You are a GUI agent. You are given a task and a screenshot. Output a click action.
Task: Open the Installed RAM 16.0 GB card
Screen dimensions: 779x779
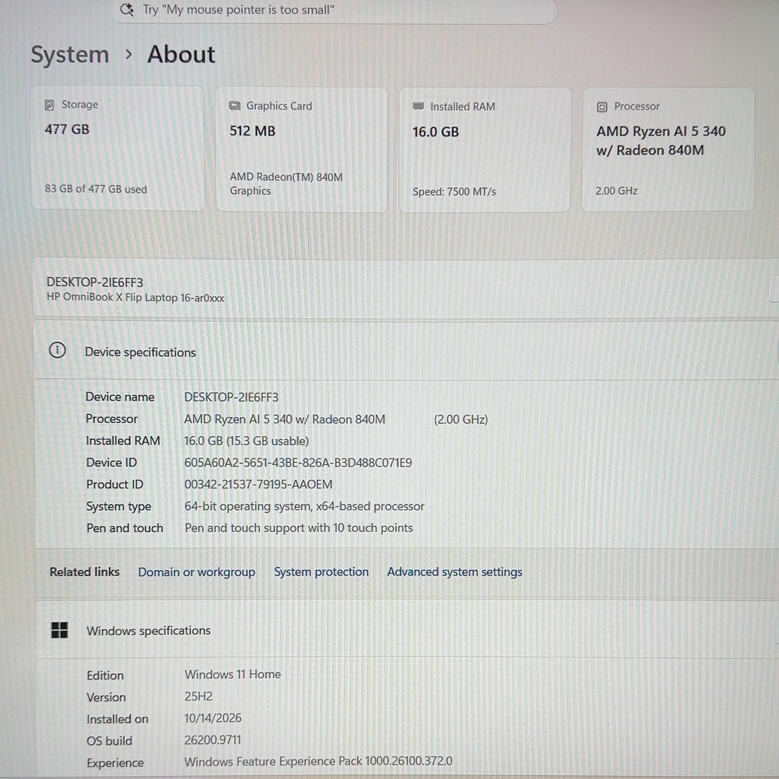pyautogui.click(x=484, y=150)
